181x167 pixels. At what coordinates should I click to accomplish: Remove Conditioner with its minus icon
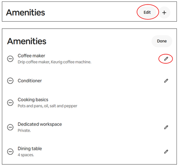click(x=10, y=81)
